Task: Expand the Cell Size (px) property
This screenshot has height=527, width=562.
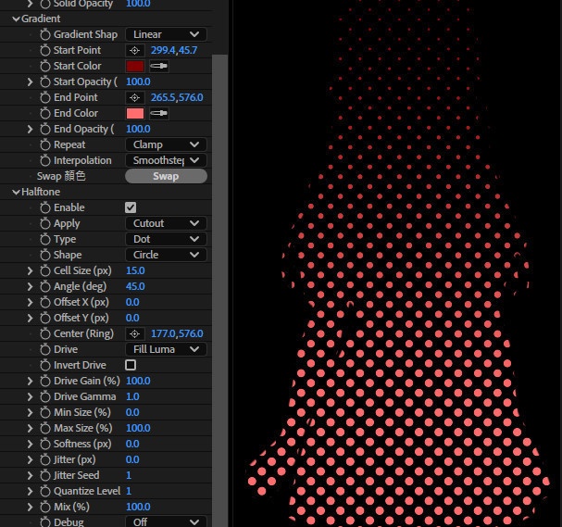Action: [31, 271]
